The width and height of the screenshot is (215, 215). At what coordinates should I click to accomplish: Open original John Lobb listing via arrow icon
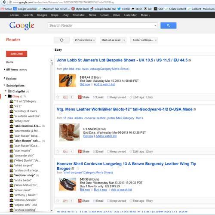190,60
